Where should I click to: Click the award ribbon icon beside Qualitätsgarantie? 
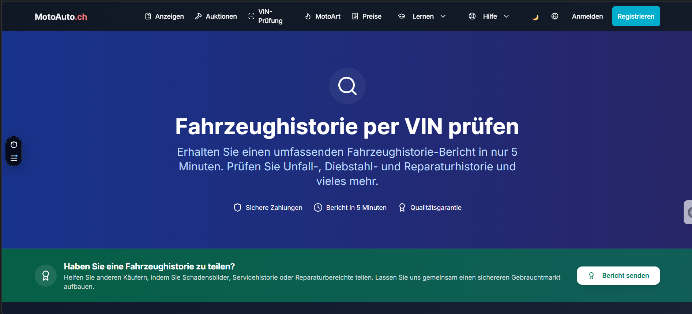(402, 208)
